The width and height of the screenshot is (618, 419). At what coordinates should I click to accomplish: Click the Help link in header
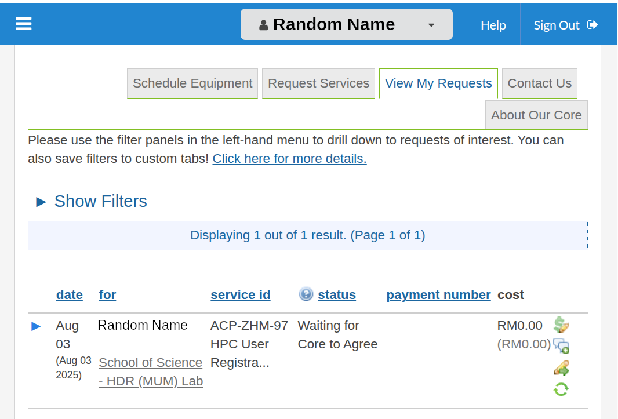[493, 25]
